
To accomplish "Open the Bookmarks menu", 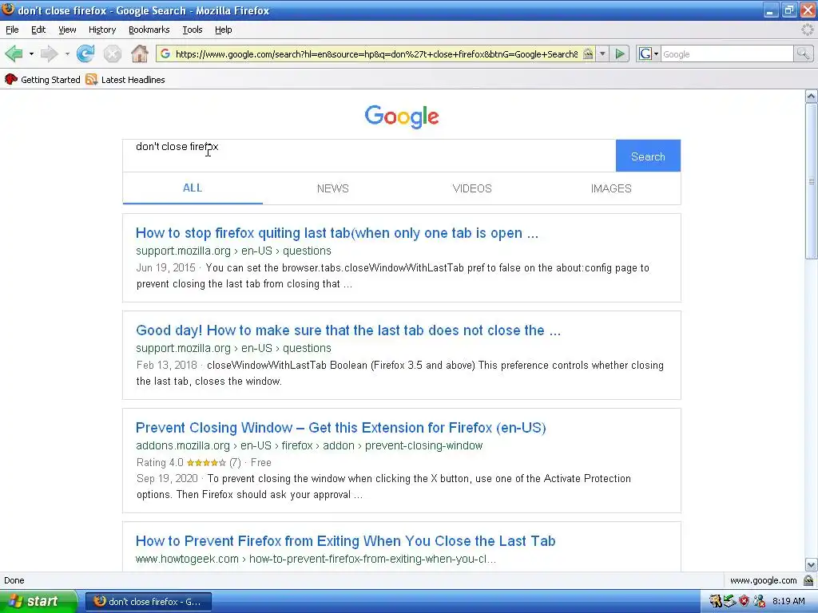I will pyautogui.click(x=149, y=30).
